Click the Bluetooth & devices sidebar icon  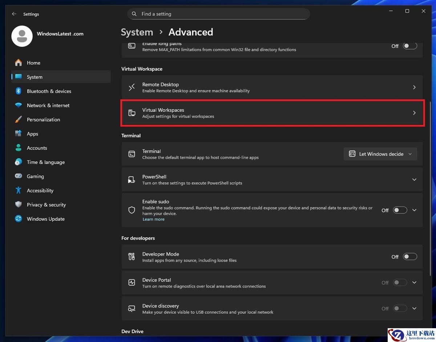(x=19, y=91)
